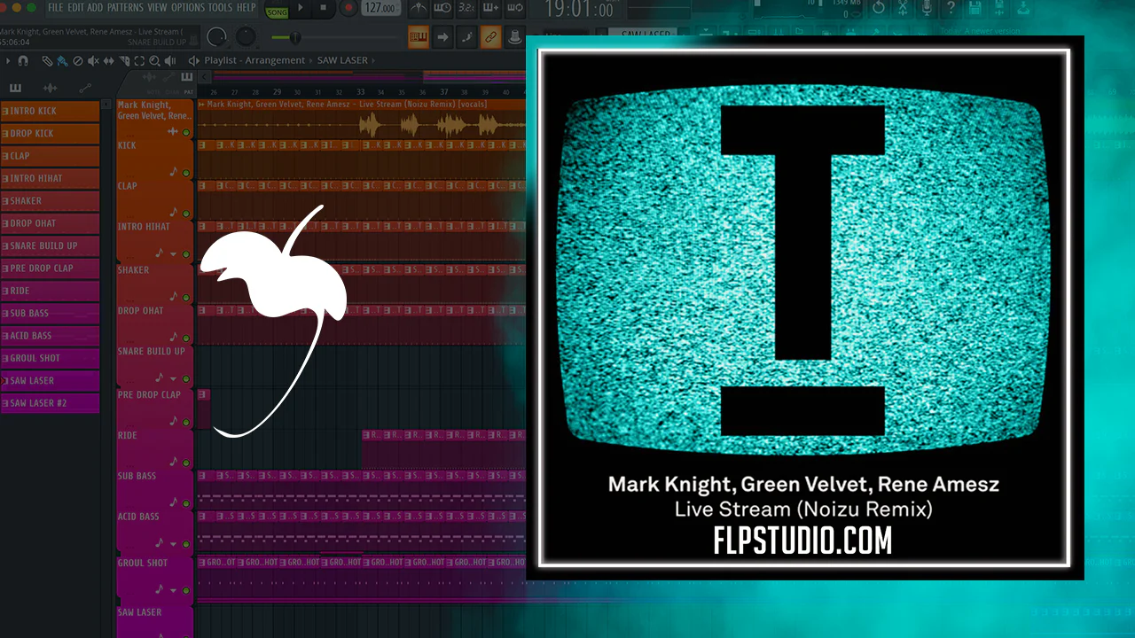Select the SAW LASER #2 pattern
This screenshot has width=1135, height=638.
(x=50, y=403)
